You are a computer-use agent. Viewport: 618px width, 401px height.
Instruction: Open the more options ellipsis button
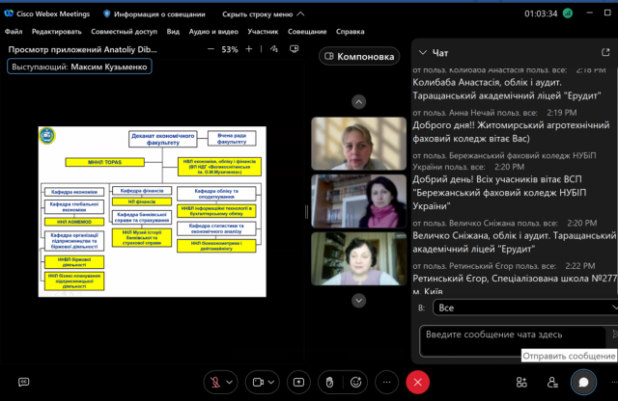pyautogui.click(x=386, y=382)
